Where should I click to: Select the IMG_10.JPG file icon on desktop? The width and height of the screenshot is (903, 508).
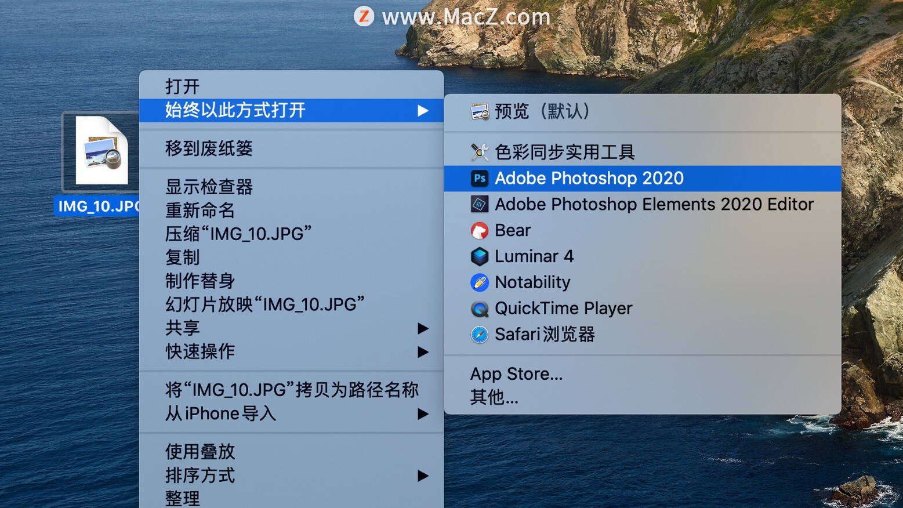(x=101, y=151)
